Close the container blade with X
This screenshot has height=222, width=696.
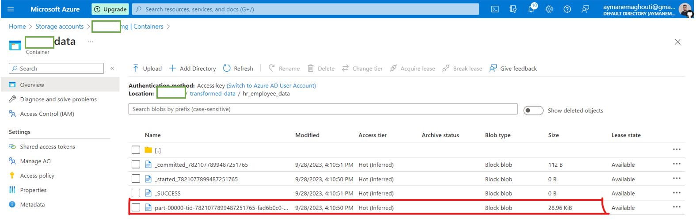point(677,42)
